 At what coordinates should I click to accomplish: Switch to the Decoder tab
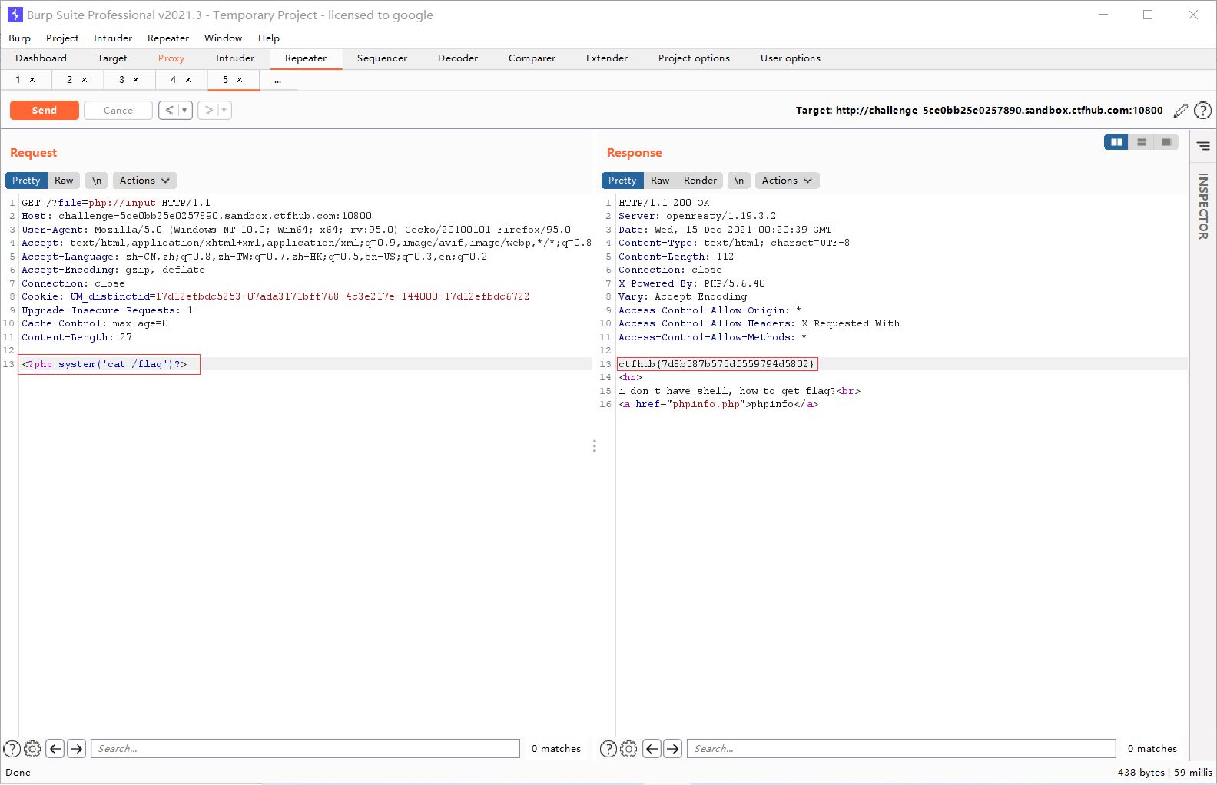(458, 58)
